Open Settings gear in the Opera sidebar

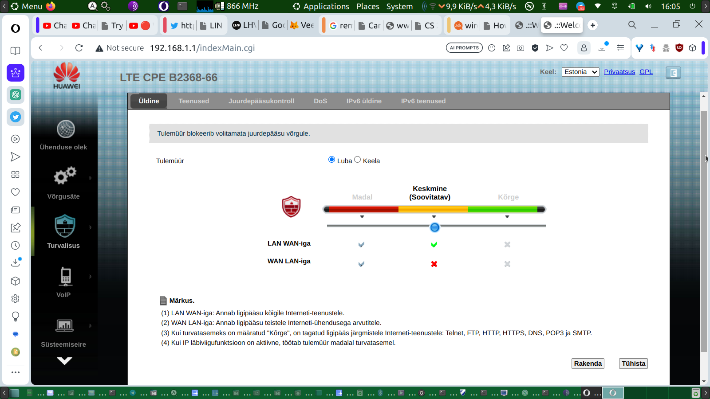coord(16,299)
